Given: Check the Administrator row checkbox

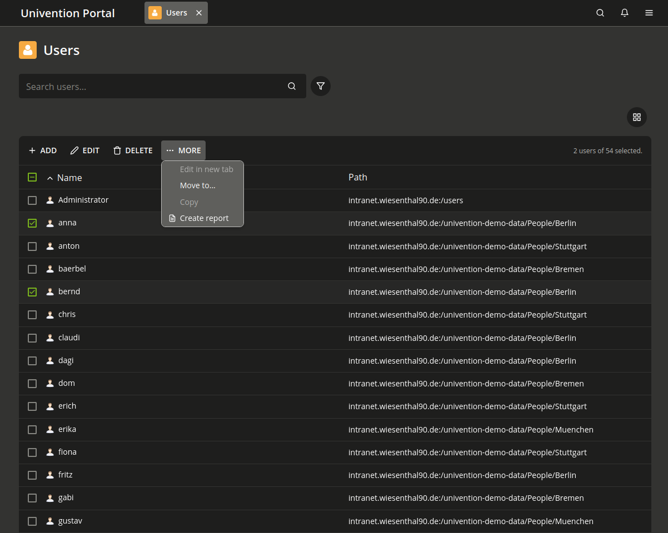Looking at the screenshot, I should pos(32,200).
